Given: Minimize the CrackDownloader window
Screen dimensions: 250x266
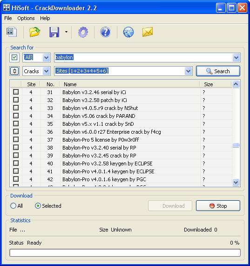Looking at the screenshot, I should [x=221, y=7].
